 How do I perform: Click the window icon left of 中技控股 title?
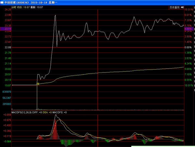(x=2, y=2)
